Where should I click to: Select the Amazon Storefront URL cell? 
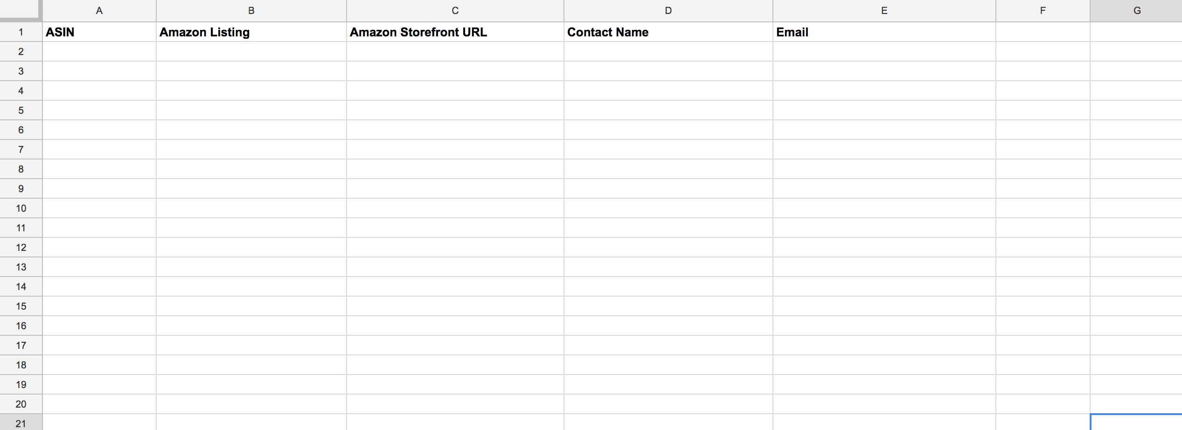coord(455,32)
